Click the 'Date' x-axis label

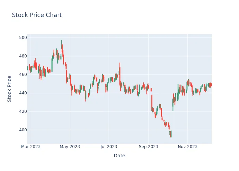click(119, 156)
